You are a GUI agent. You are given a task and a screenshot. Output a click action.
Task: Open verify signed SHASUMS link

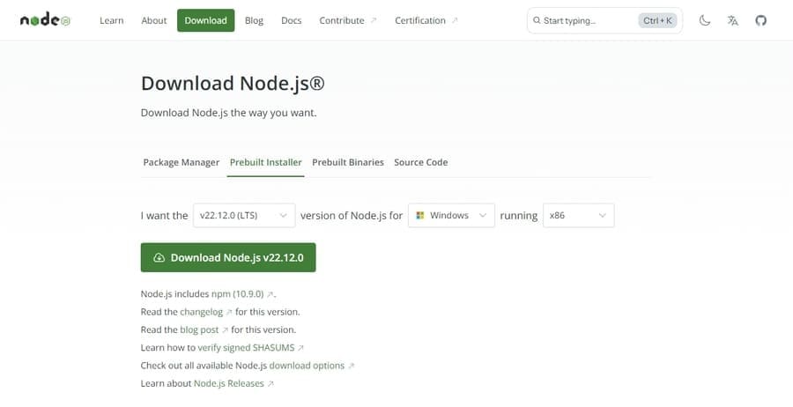pyautogui.click(x=246, y=348)
